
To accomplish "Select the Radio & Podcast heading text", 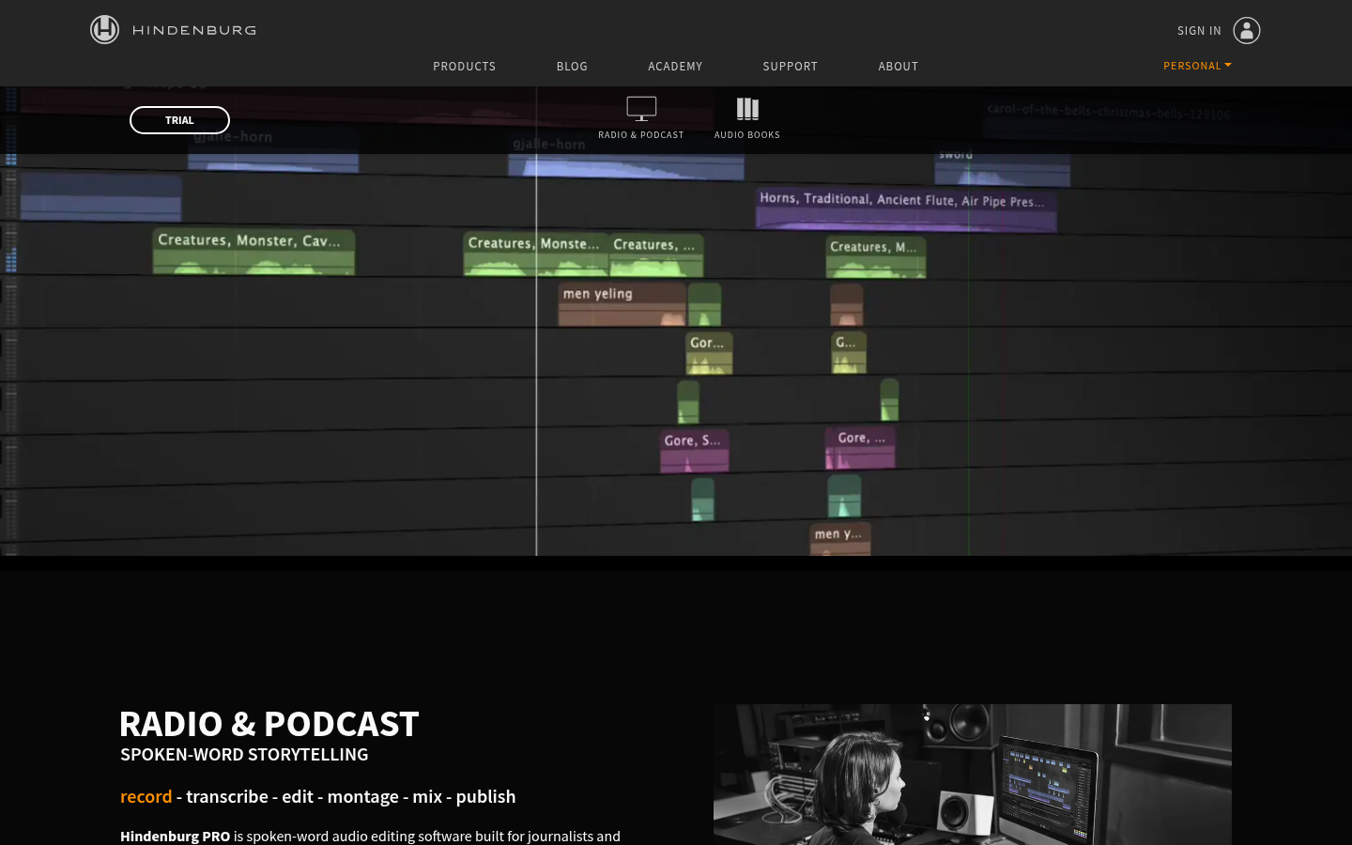I will (x=269, y=724).
